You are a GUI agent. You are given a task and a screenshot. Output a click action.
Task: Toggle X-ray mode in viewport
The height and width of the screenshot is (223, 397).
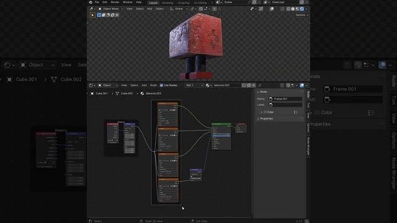pos(282,9)
